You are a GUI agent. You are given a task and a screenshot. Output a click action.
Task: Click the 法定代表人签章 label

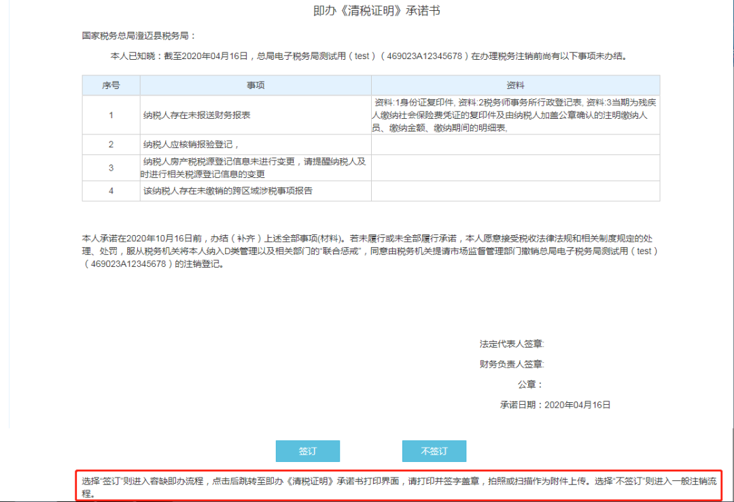click(x=512, y=344)
